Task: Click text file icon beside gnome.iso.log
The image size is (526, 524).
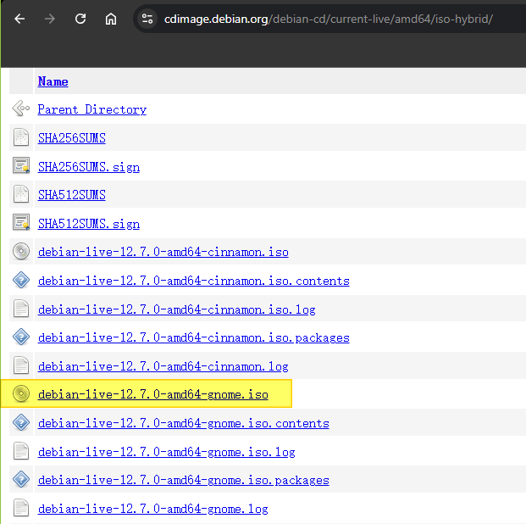Action: pos(21,451)
